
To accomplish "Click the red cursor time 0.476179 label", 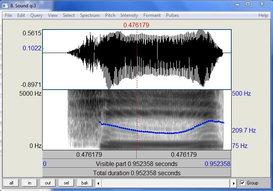I will [x=136, y=25].
